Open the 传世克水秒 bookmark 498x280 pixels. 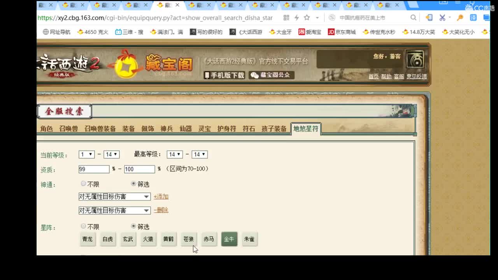pyautogui.click(x=379, y=32)
